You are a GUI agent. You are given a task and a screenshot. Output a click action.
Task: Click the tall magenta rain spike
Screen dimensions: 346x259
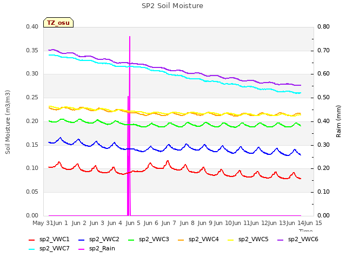(130, 126)
